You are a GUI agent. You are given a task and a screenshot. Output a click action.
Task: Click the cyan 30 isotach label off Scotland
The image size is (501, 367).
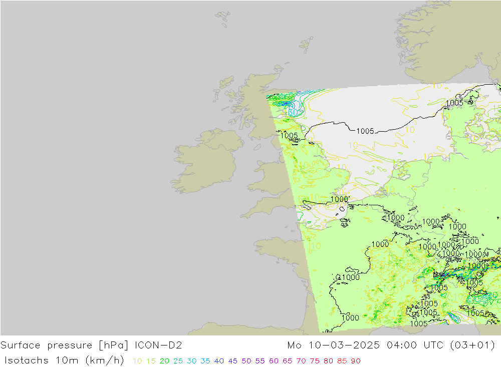pos(293,113)
